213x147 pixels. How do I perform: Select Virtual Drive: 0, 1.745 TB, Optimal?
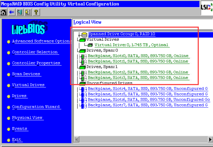[132, 45]
